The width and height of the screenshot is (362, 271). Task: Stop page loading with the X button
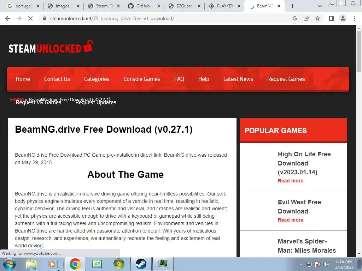(x=30, y=18)
